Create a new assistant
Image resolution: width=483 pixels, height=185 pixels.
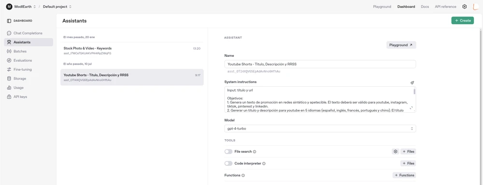[462, 21]
